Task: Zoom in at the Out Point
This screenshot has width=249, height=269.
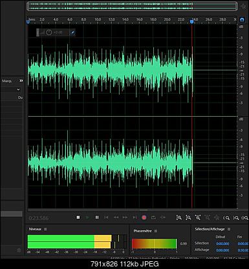Action: (x=236, y=218)
